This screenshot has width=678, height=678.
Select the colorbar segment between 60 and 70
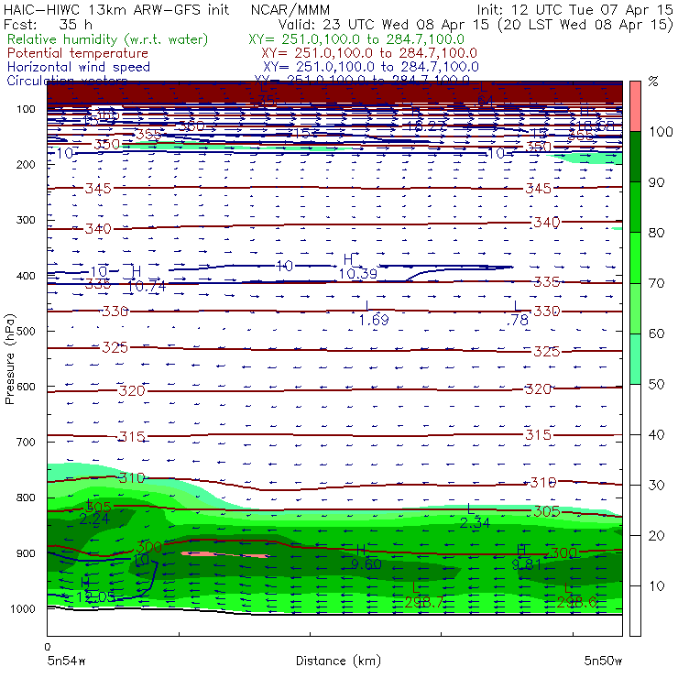click(x=635, y=308)
